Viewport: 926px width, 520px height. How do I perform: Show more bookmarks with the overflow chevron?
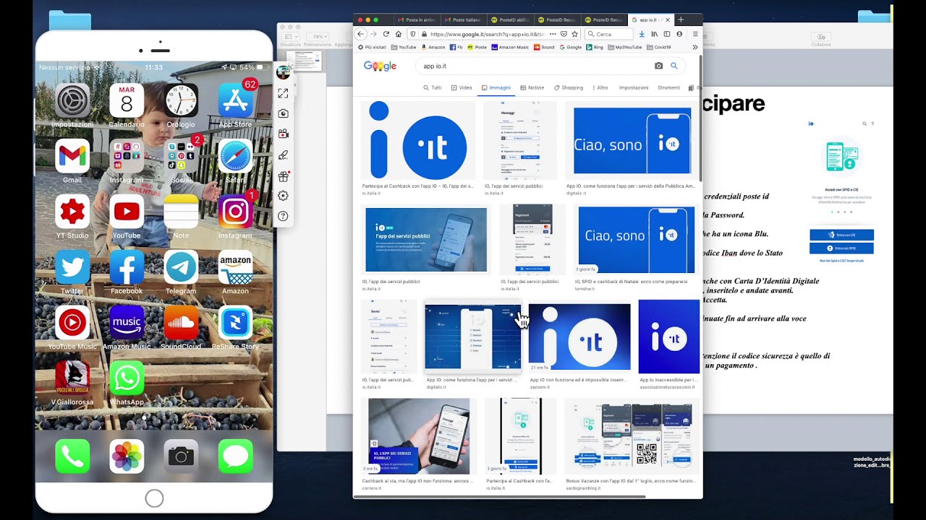695,47
